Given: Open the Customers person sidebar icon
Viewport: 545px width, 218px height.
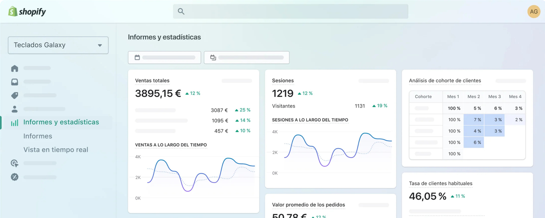Looking at the screenshot, I should tap(15, 109).
